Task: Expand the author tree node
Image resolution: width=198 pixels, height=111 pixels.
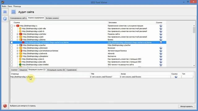Action: click(17, 45)
